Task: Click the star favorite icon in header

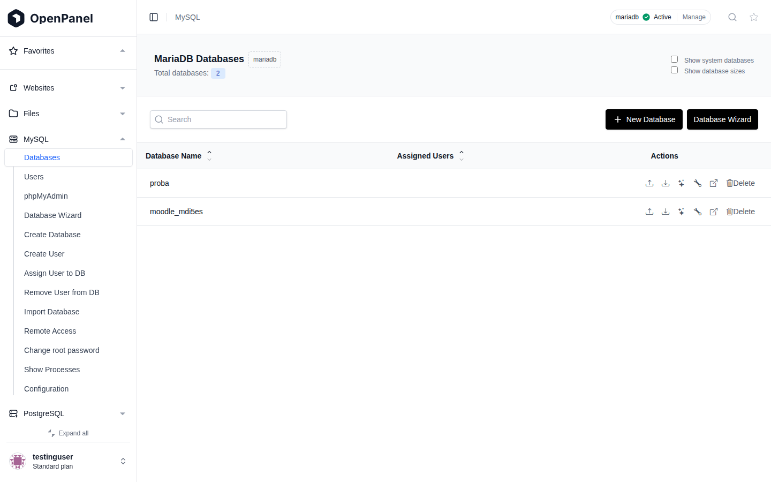Action: coord(754,17)
